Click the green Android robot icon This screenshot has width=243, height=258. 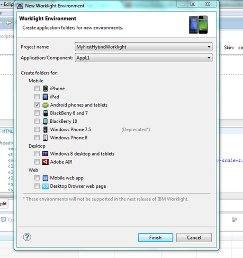46,105
